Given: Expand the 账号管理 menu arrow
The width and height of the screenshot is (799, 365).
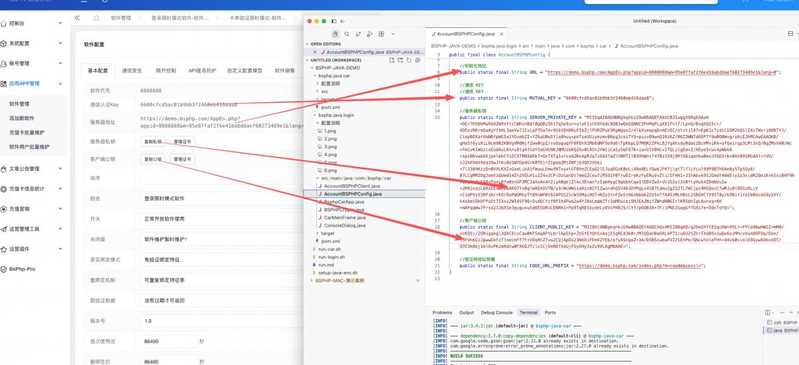Looking at the screenshot, I should click(60, 64).
